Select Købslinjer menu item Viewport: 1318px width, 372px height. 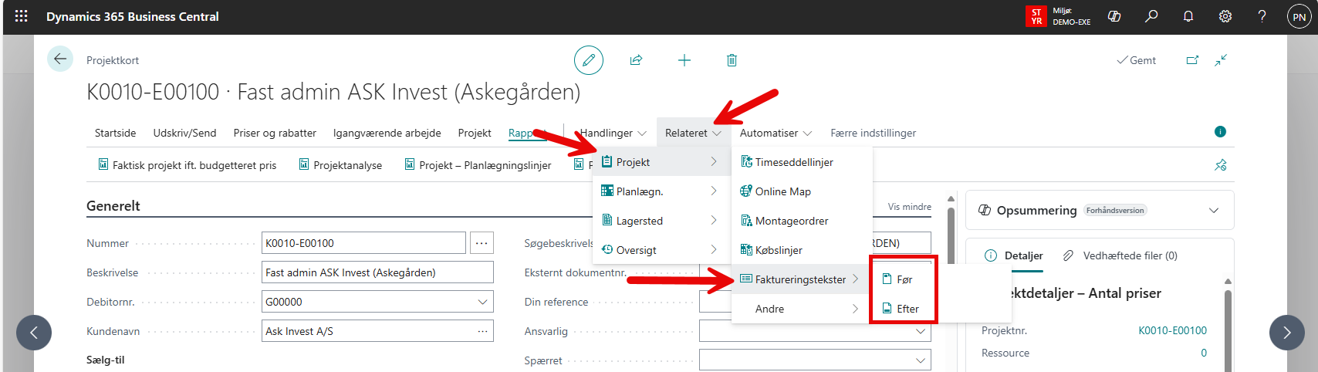pyautogui.click(x=802, y=250)
